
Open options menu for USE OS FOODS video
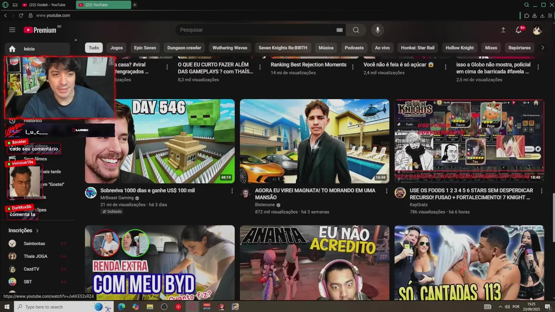click(x=542, y=191)
